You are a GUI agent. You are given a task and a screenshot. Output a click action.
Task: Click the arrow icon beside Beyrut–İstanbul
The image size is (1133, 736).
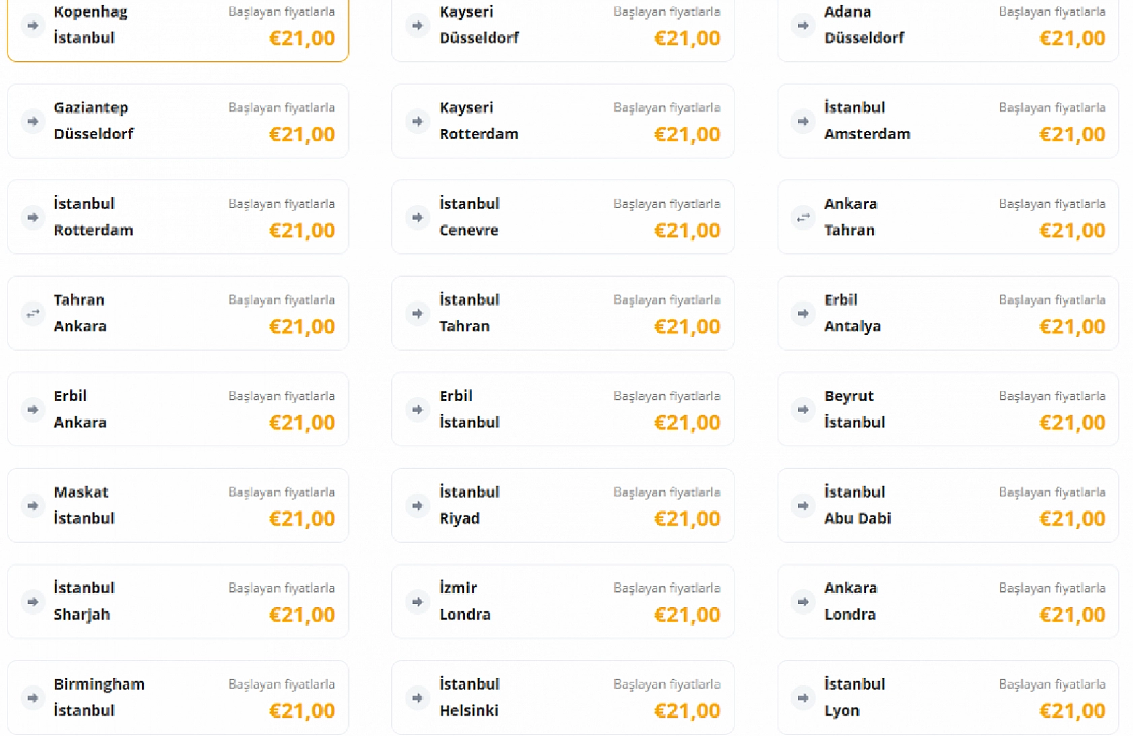(x=803, y=409)
